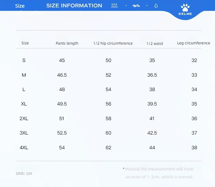Select the Pants length column header
Image resolution: width=215 pixels, height=187 pixels.
point(67,43)
